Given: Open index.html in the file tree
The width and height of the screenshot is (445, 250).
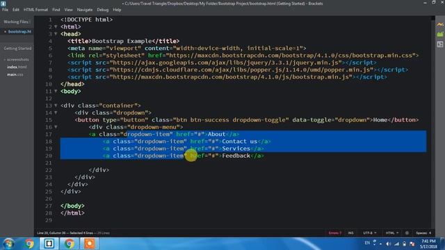Looking at the screenshot, I should [17, 67].
